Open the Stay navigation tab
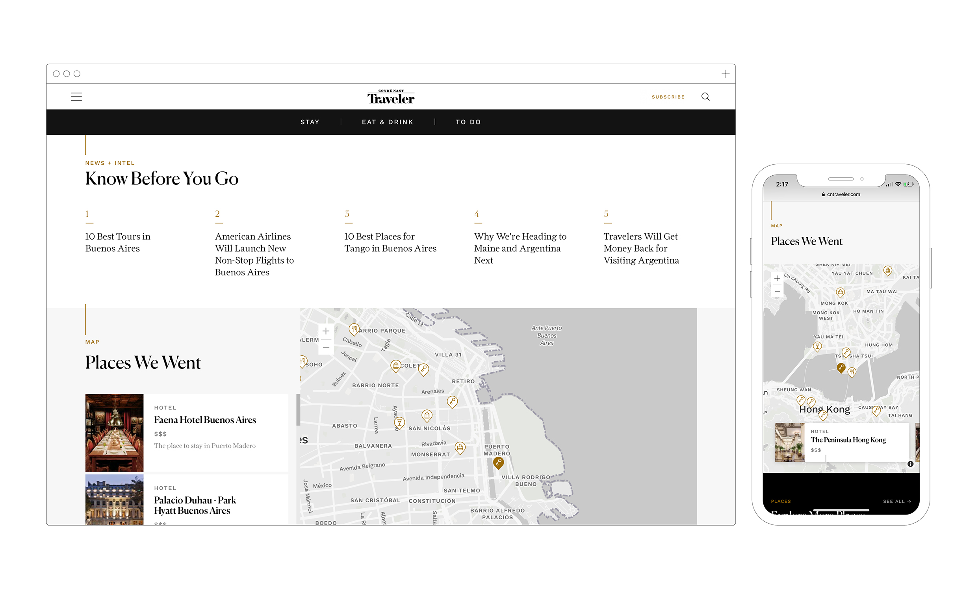This screenshot has height=591, width=978. point(310,122)
